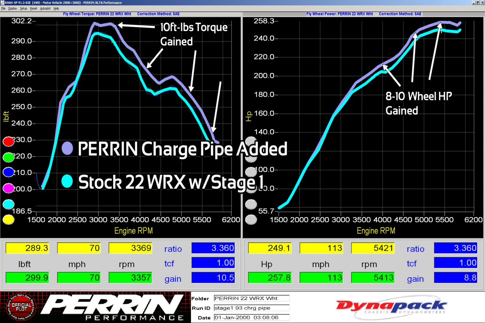This screenshot has height=323, width=485.
Task: Open the File menu
Action: (3, 8)
